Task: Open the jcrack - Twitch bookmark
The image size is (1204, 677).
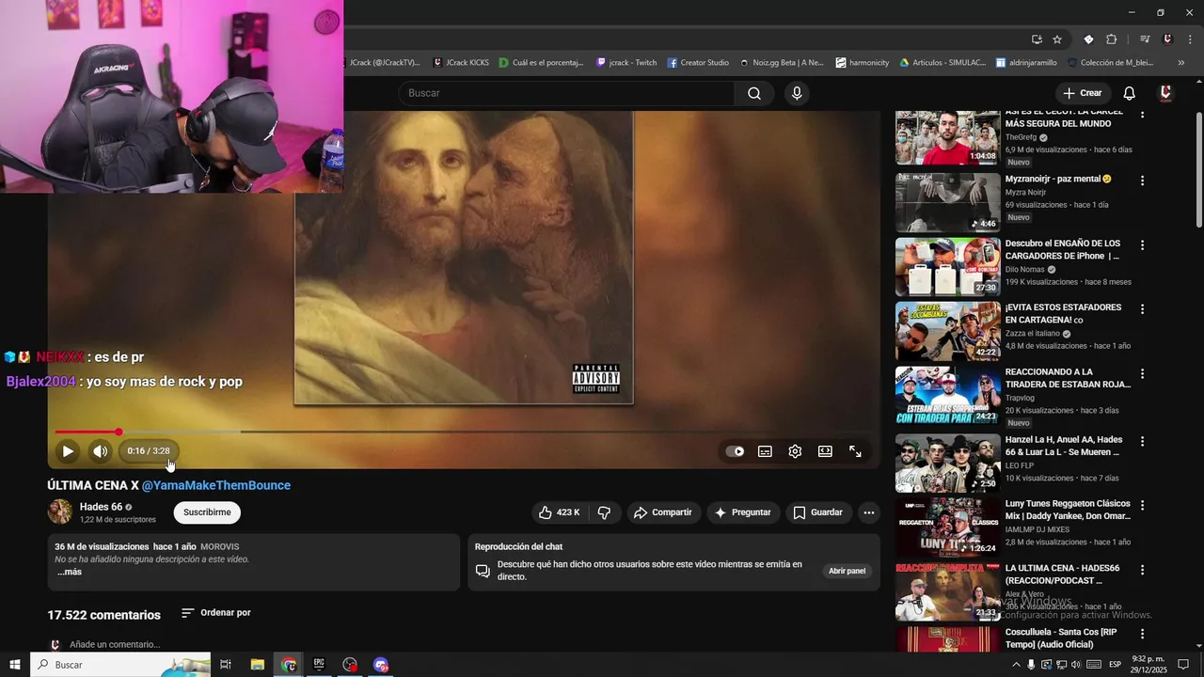Action: [x=626, y=63]
